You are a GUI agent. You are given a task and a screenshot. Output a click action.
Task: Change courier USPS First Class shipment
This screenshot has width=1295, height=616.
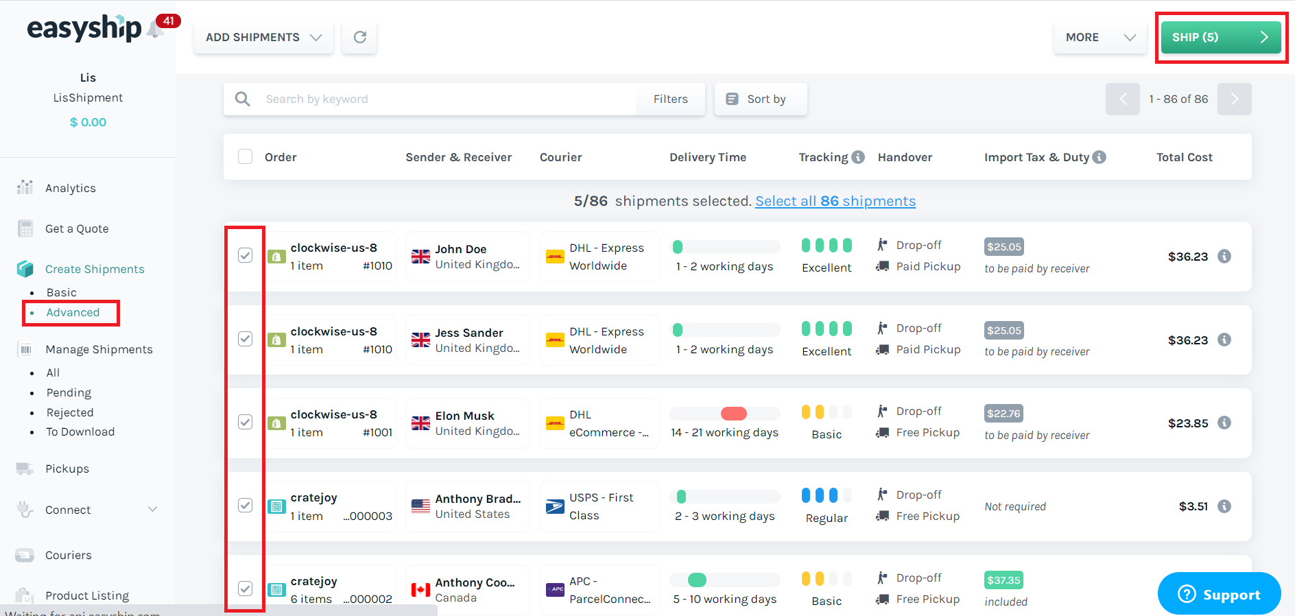[599, 506]
